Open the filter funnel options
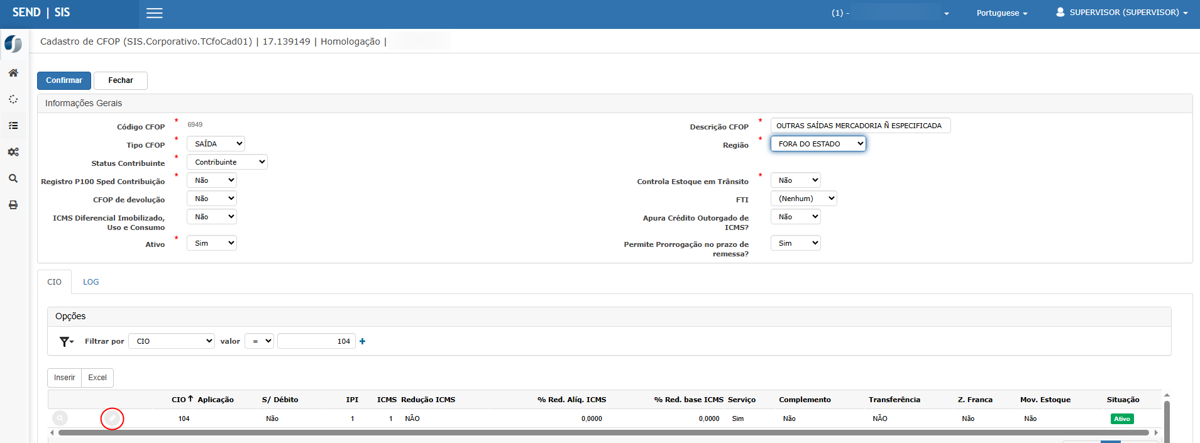This screenshot has width=1200, height=443. [67, 341]
